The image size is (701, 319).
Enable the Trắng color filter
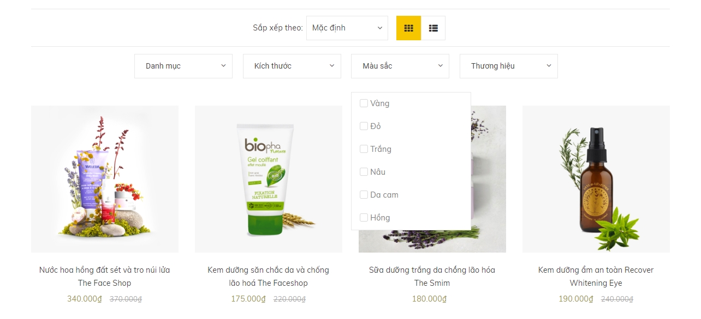tap(364, 149)
